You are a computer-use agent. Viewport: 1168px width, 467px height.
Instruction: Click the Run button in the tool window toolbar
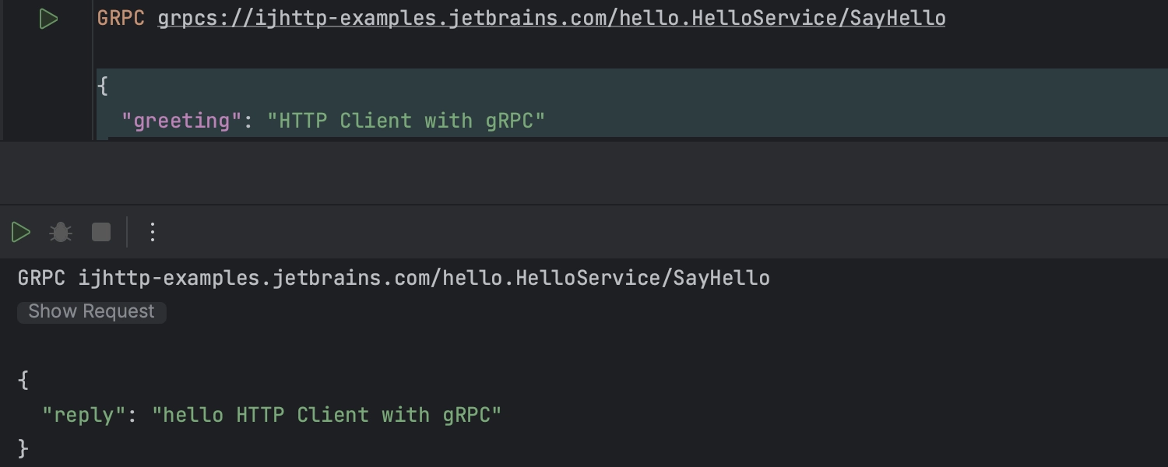click(21, 232)
